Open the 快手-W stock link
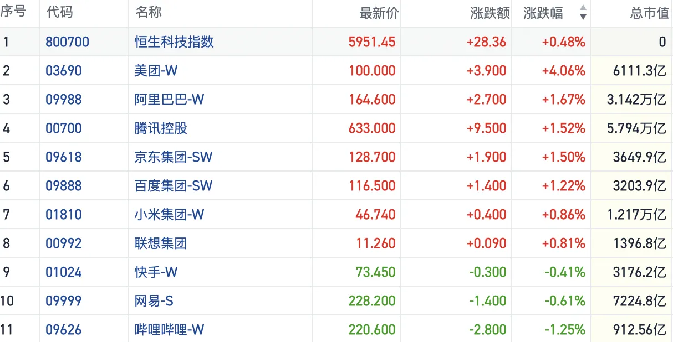Viewport: 673px width, 342px height. tap(156, 272)
